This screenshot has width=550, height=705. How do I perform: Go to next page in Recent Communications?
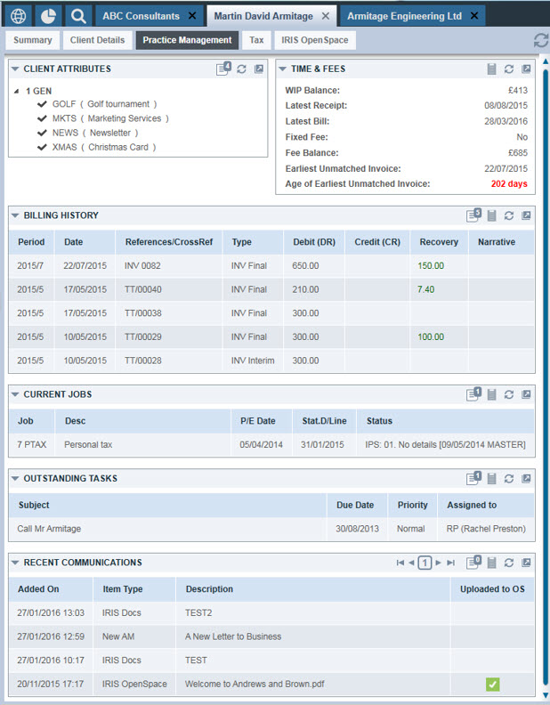coord(438,563)
